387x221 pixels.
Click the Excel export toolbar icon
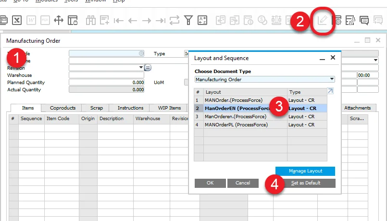(x=17, y=21)
